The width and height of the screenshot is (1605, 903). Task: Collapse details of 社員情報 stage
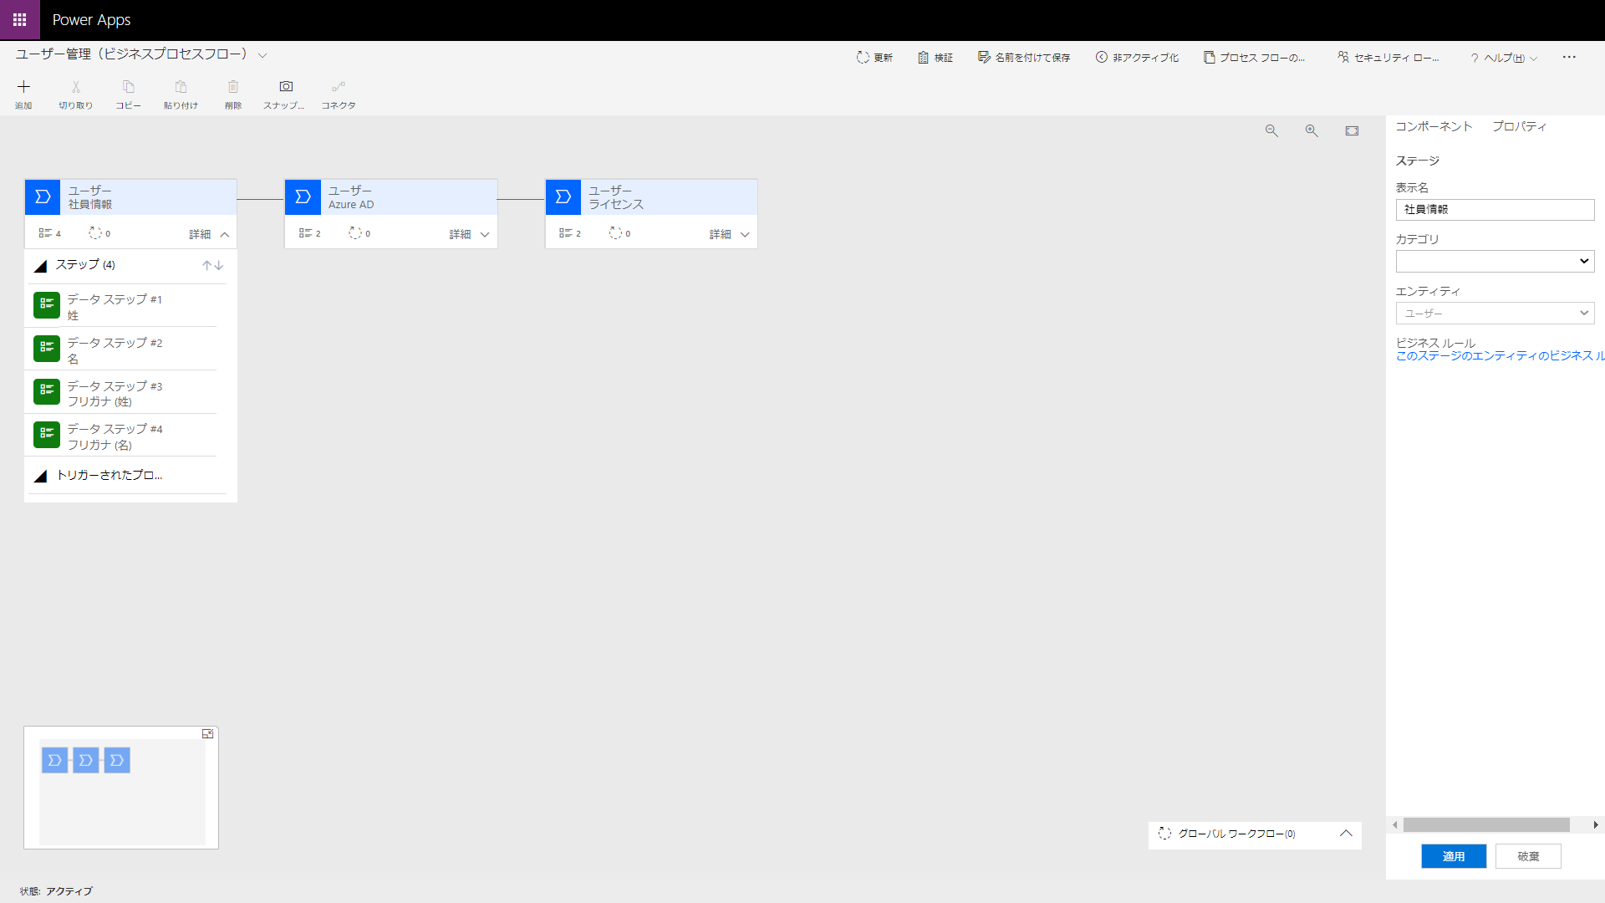(224, 235)
